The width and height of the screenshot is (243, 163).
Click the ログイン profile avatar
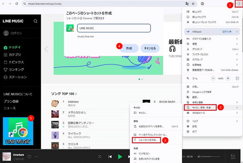click(x=6, y=33)
